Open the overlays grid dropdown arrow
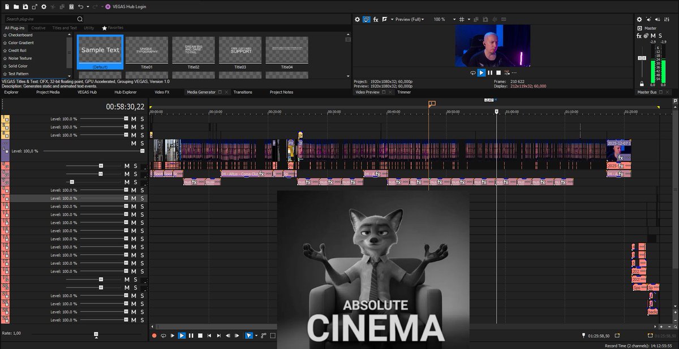679x349 pixels. coord(469,19)
